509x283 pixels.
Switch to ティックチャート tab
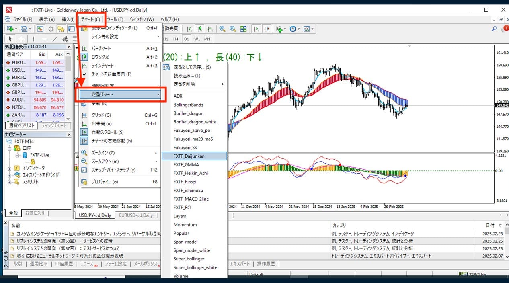(x=54, y=125)
